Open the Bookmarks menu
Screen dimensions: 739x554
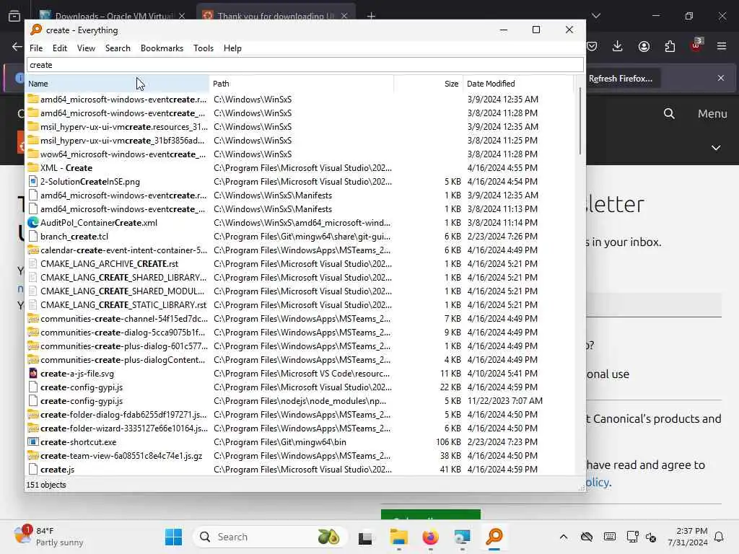point(162,48)
